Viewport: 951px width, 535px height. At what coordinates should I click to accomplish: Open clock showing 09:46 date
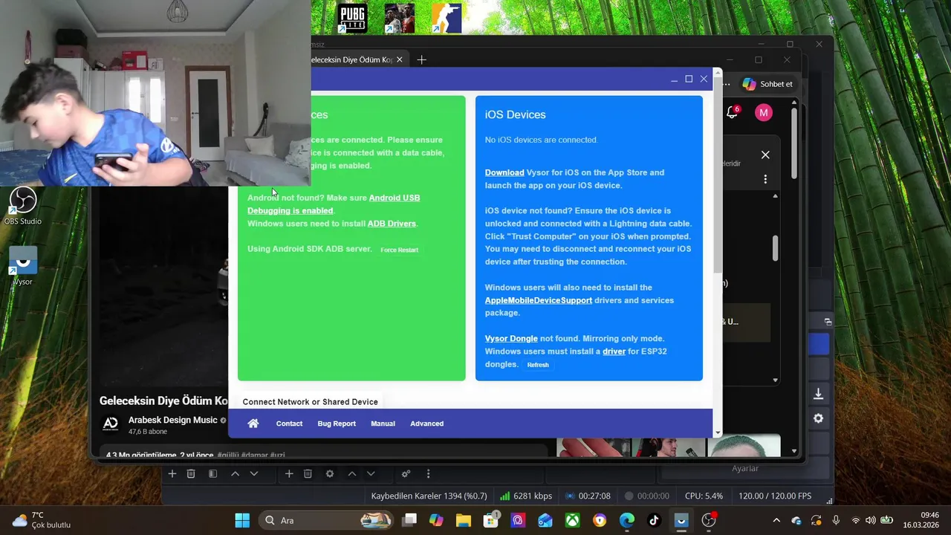tap(921, 520)
